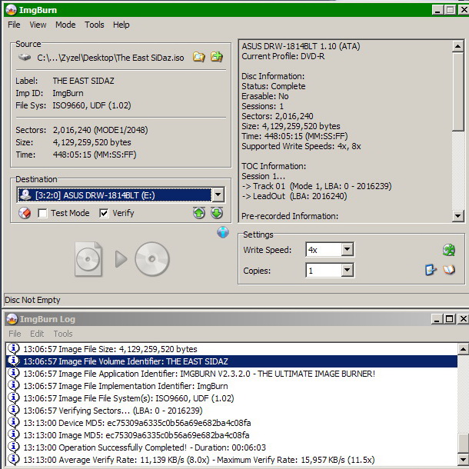Screen dimensions: 469x469
Task: Click the info icon on the Operation Successfully Completed row
Action: (14, 447)
